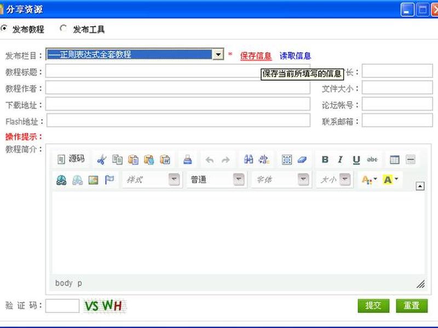Insert a table using table icon
This screenshot has width=438, height=328.
tap(395, 160)
